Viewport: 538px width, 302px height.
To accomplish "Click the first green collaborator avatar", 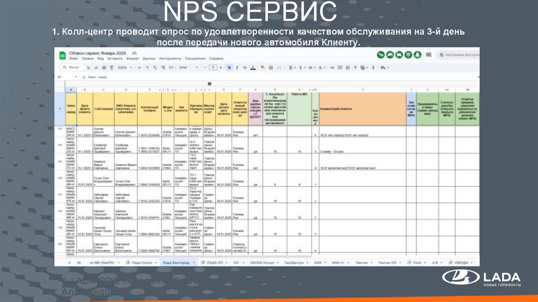I will point(381,55).
